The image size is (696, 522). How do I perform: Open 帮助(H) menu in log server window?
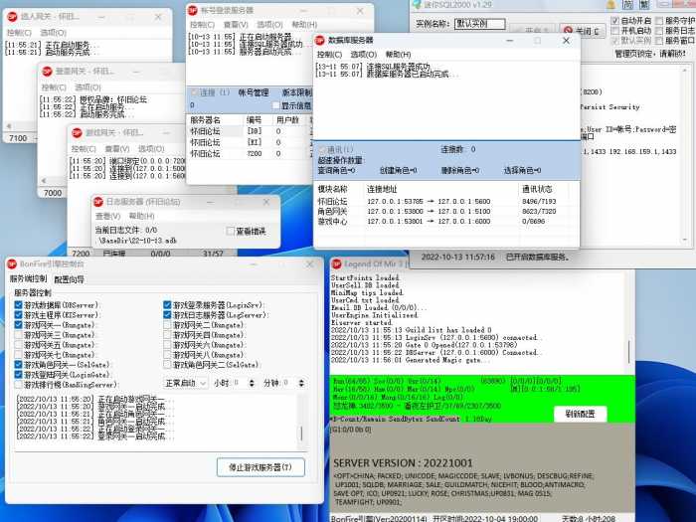141,216
